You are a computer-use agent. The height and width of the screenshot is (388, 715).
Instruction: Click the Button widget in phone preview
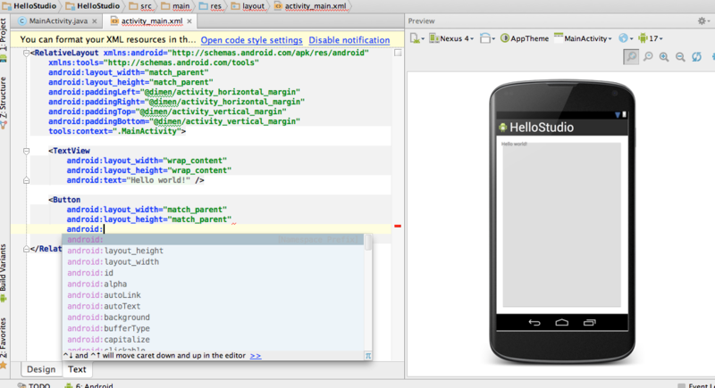(x=562, y=225)
